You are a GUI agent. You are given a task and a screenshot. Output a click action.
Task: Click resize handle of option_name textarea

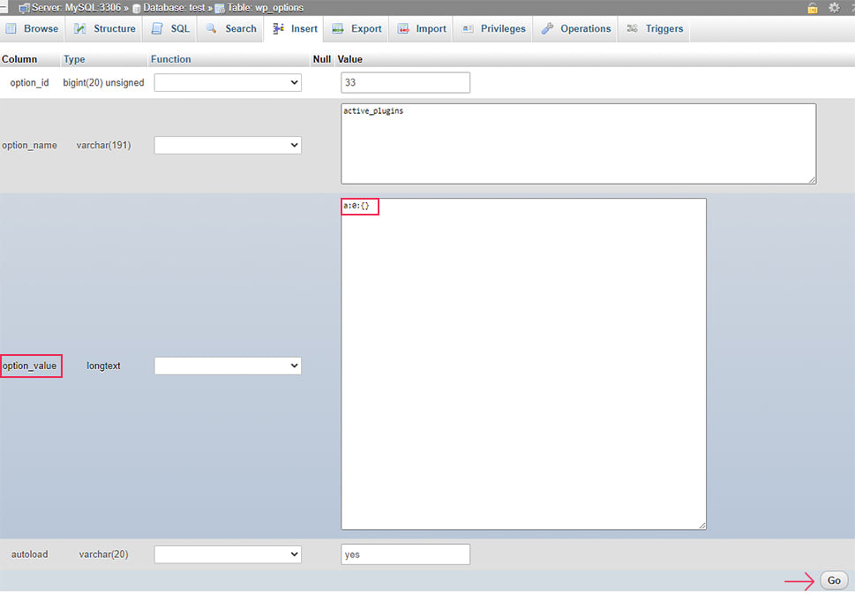pyautogui.click(x=812, y=179)
